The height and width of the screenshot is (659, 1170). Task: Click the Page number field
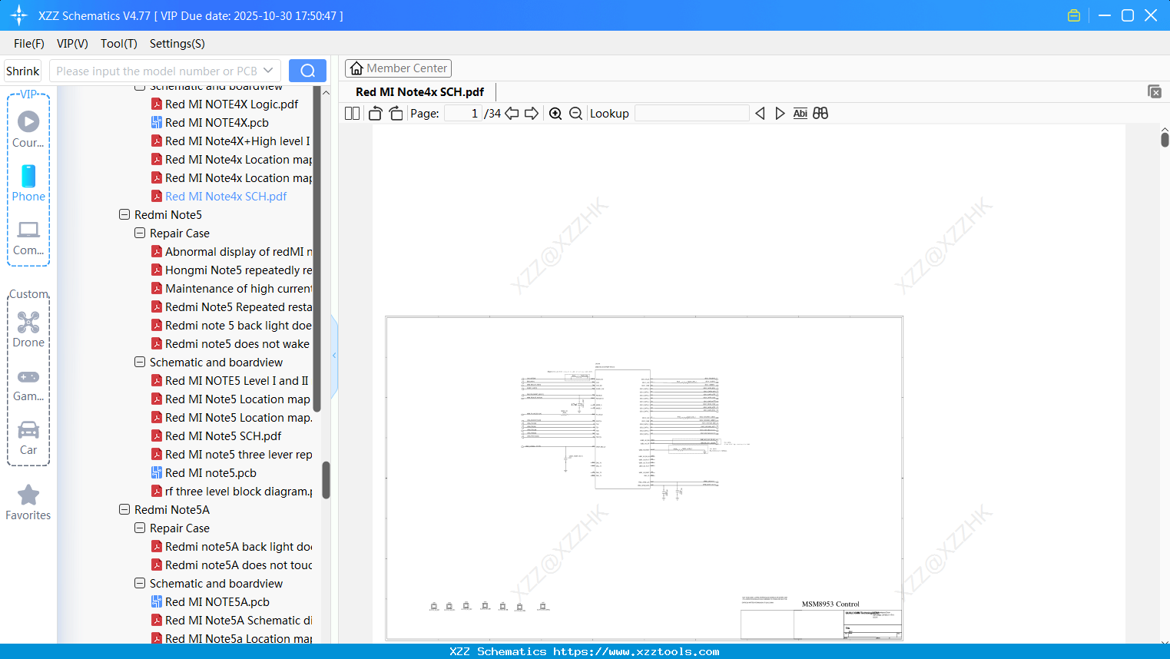[x=463, y=114]
